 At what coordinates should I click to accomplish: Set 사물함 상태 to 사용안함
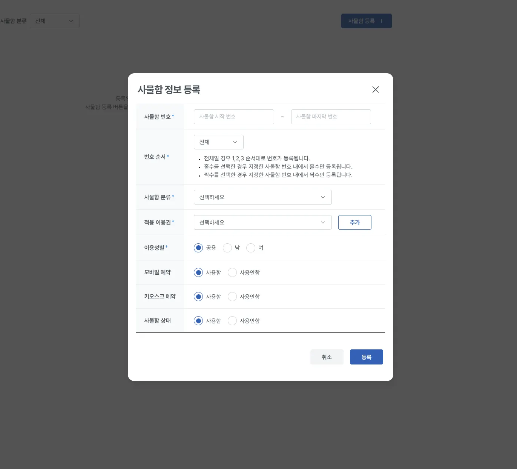click(x=232, y=321)
